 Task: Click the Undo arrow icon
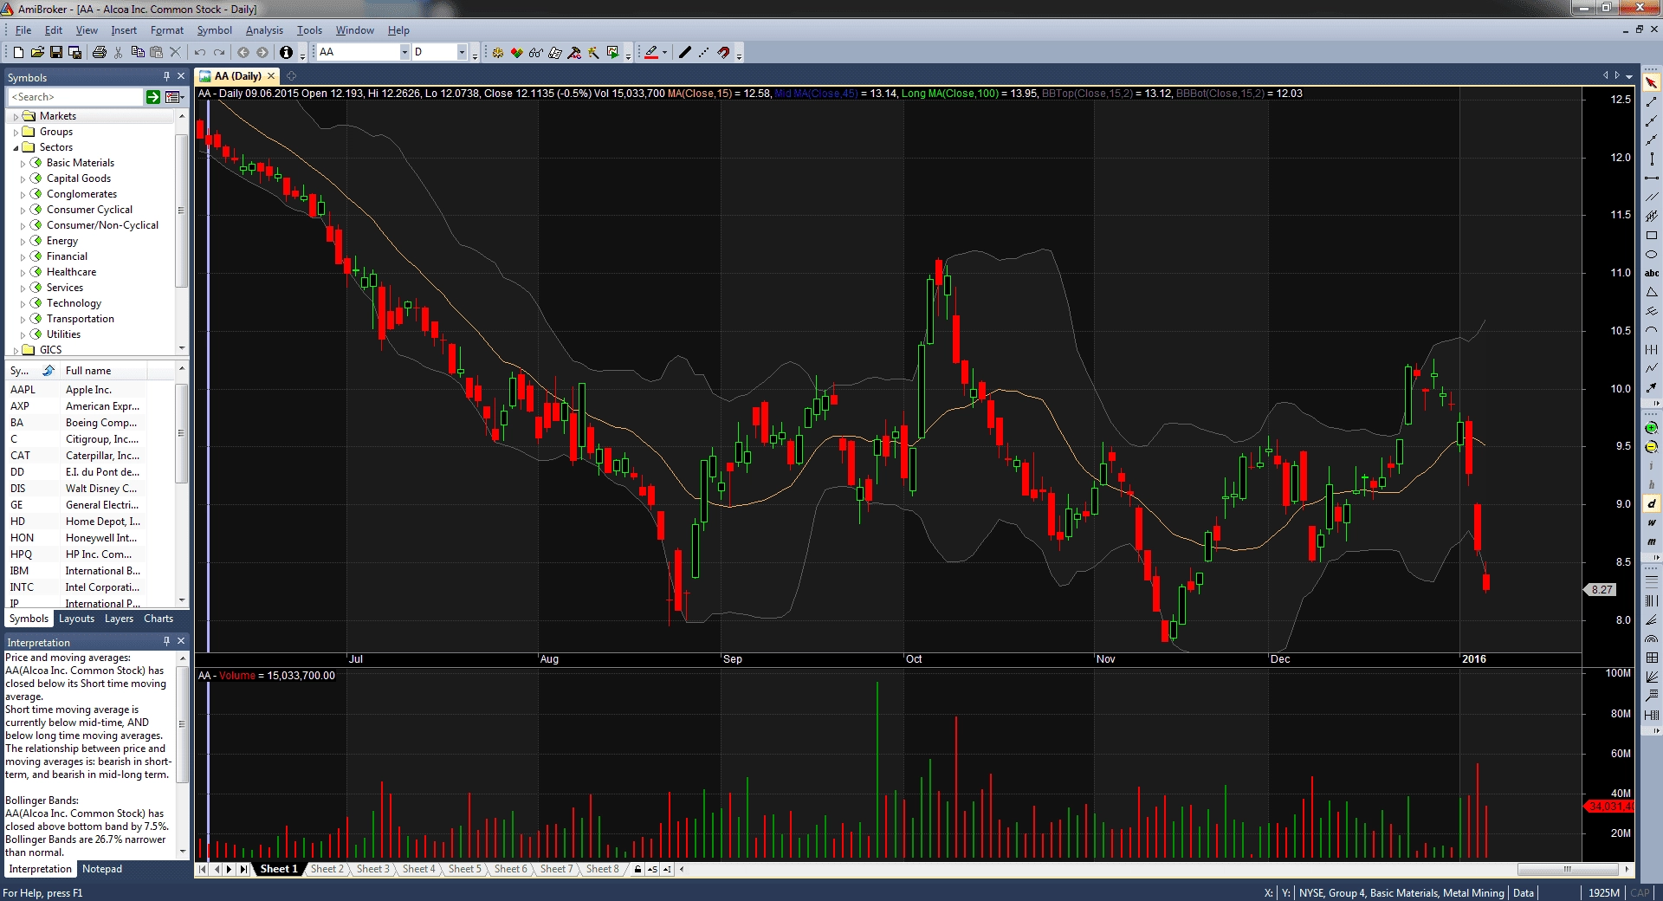point(200,53)
